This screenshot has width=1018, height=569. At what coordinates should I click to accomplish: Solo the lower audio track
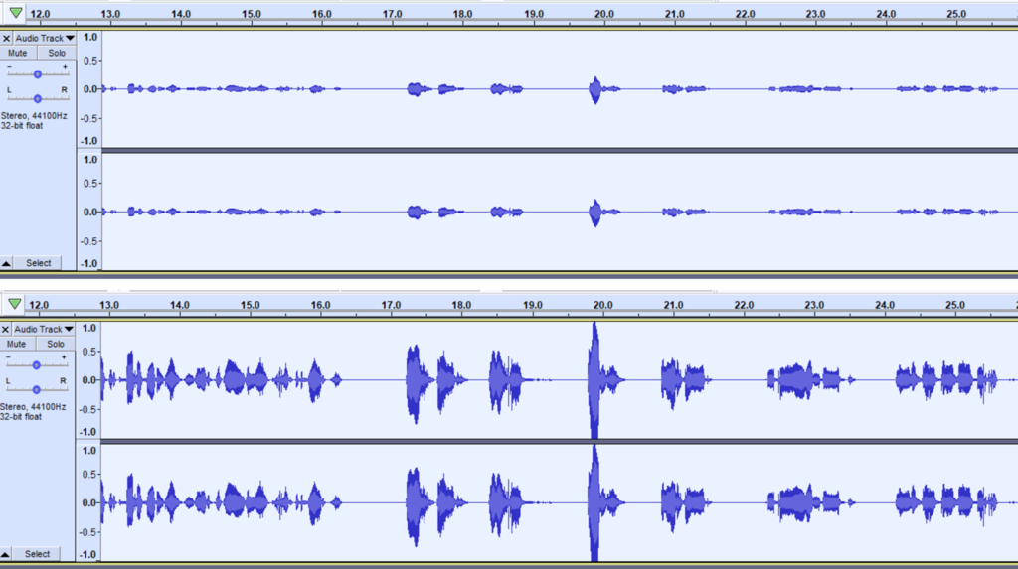[56, 344]
